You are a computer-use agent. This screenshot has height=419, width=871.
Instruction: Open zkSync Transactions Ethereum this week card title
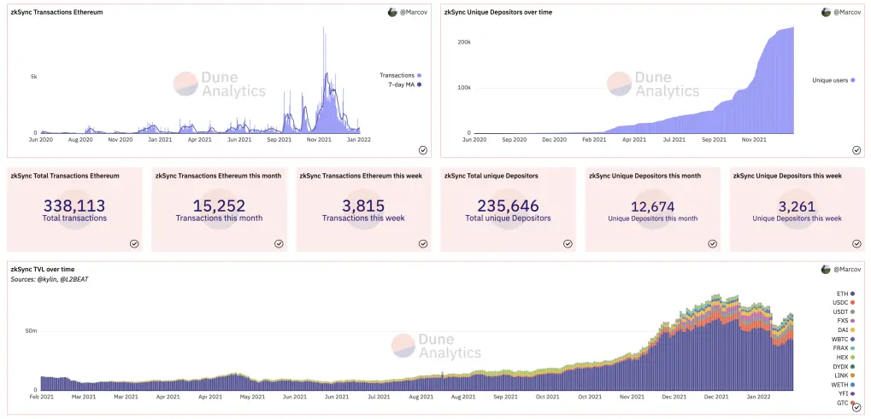tap(361, 176)
